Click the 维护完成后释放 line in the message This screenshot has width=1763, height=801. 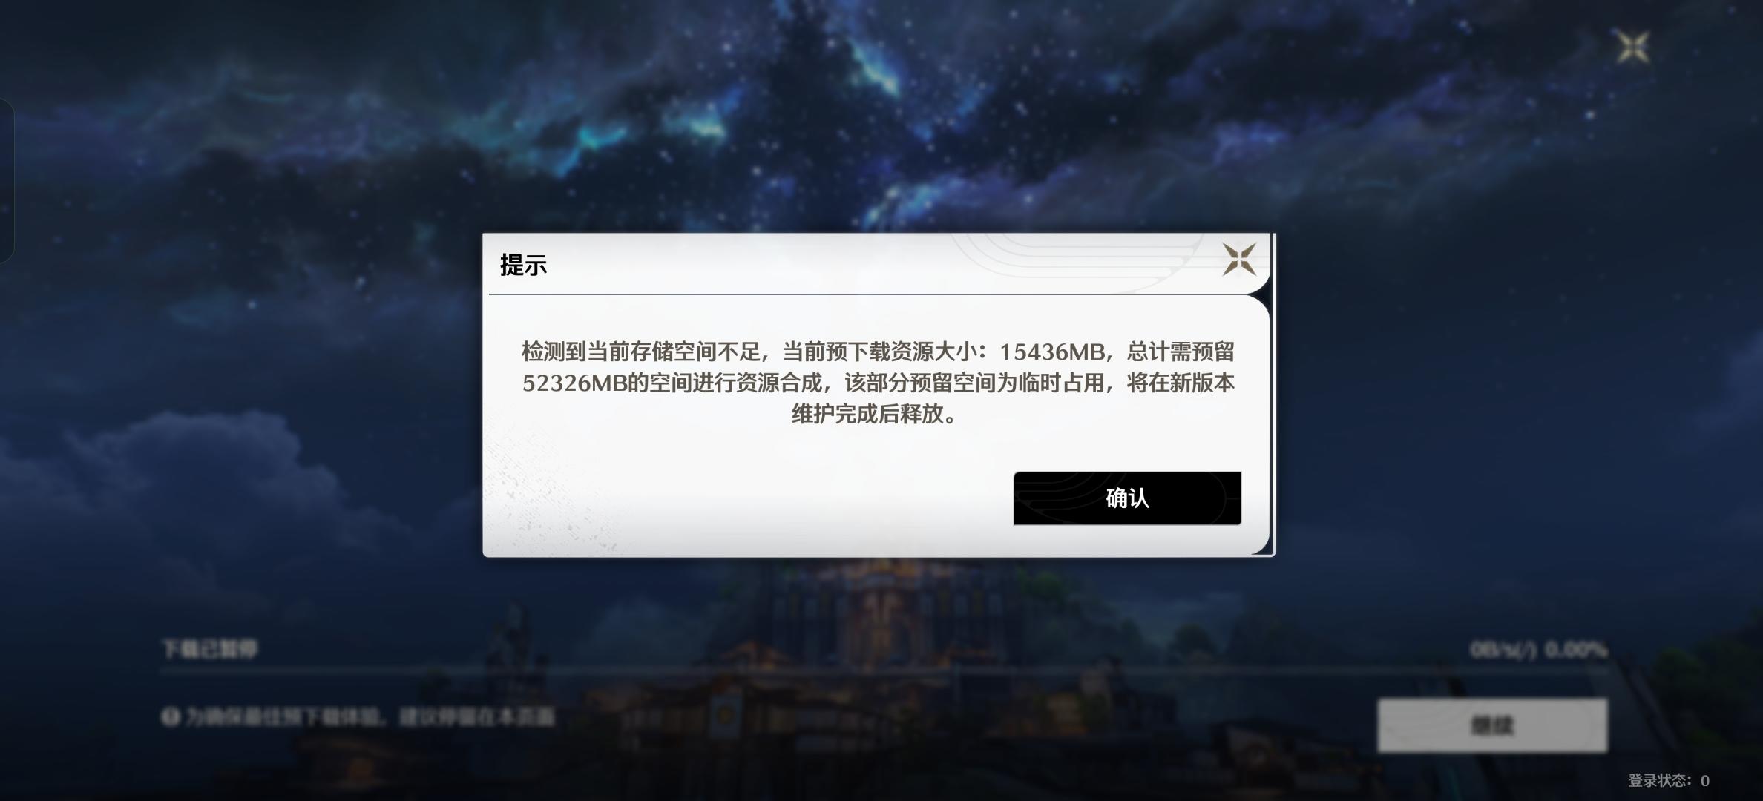click(867, 414)
